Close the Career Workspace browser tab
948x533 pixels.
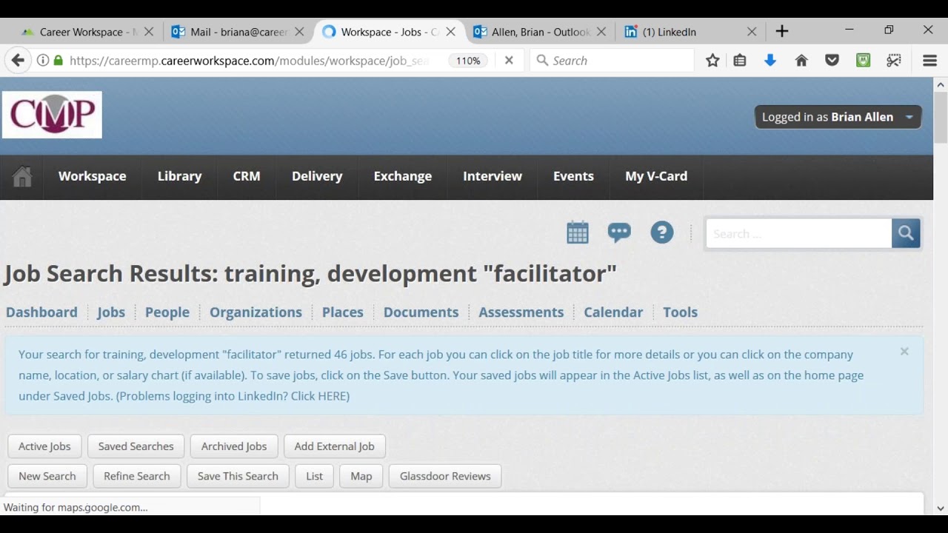coord(149,32)
